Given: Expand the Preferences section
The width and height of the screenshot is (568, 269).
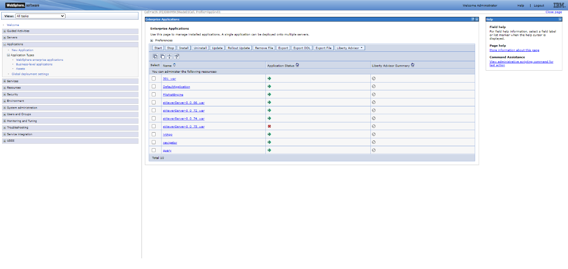Looking at the screenshot, I should pyautogui.click(x=153, y=40).
